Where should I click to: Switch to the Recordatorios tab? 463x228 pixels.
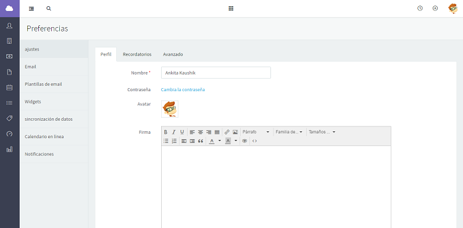coord(137,54)
